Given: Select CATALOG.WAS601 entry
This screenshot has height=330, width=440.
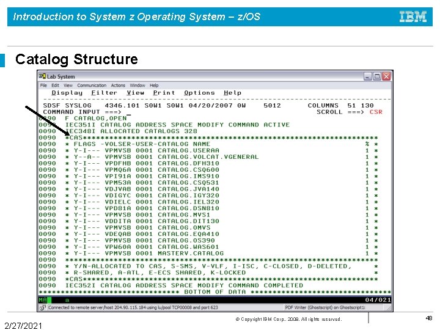Looking at the screenshot, I should click(188, 248).
